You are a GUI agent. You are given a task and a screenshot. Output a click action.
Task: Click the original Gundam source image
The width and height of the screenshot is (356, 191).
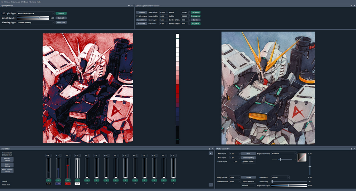pos(268,88)
